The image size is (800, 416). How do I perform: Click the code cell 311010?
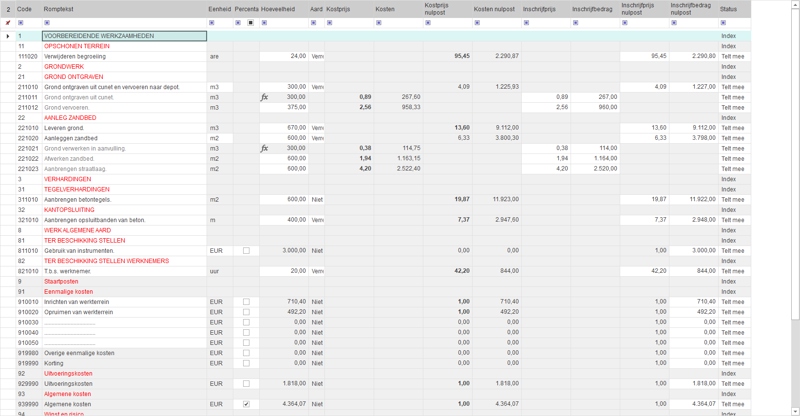29,200
